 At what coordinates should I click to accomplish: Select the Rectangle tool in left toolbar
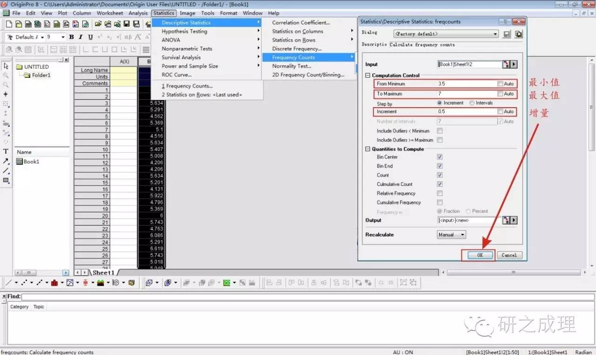pos(6,180)
